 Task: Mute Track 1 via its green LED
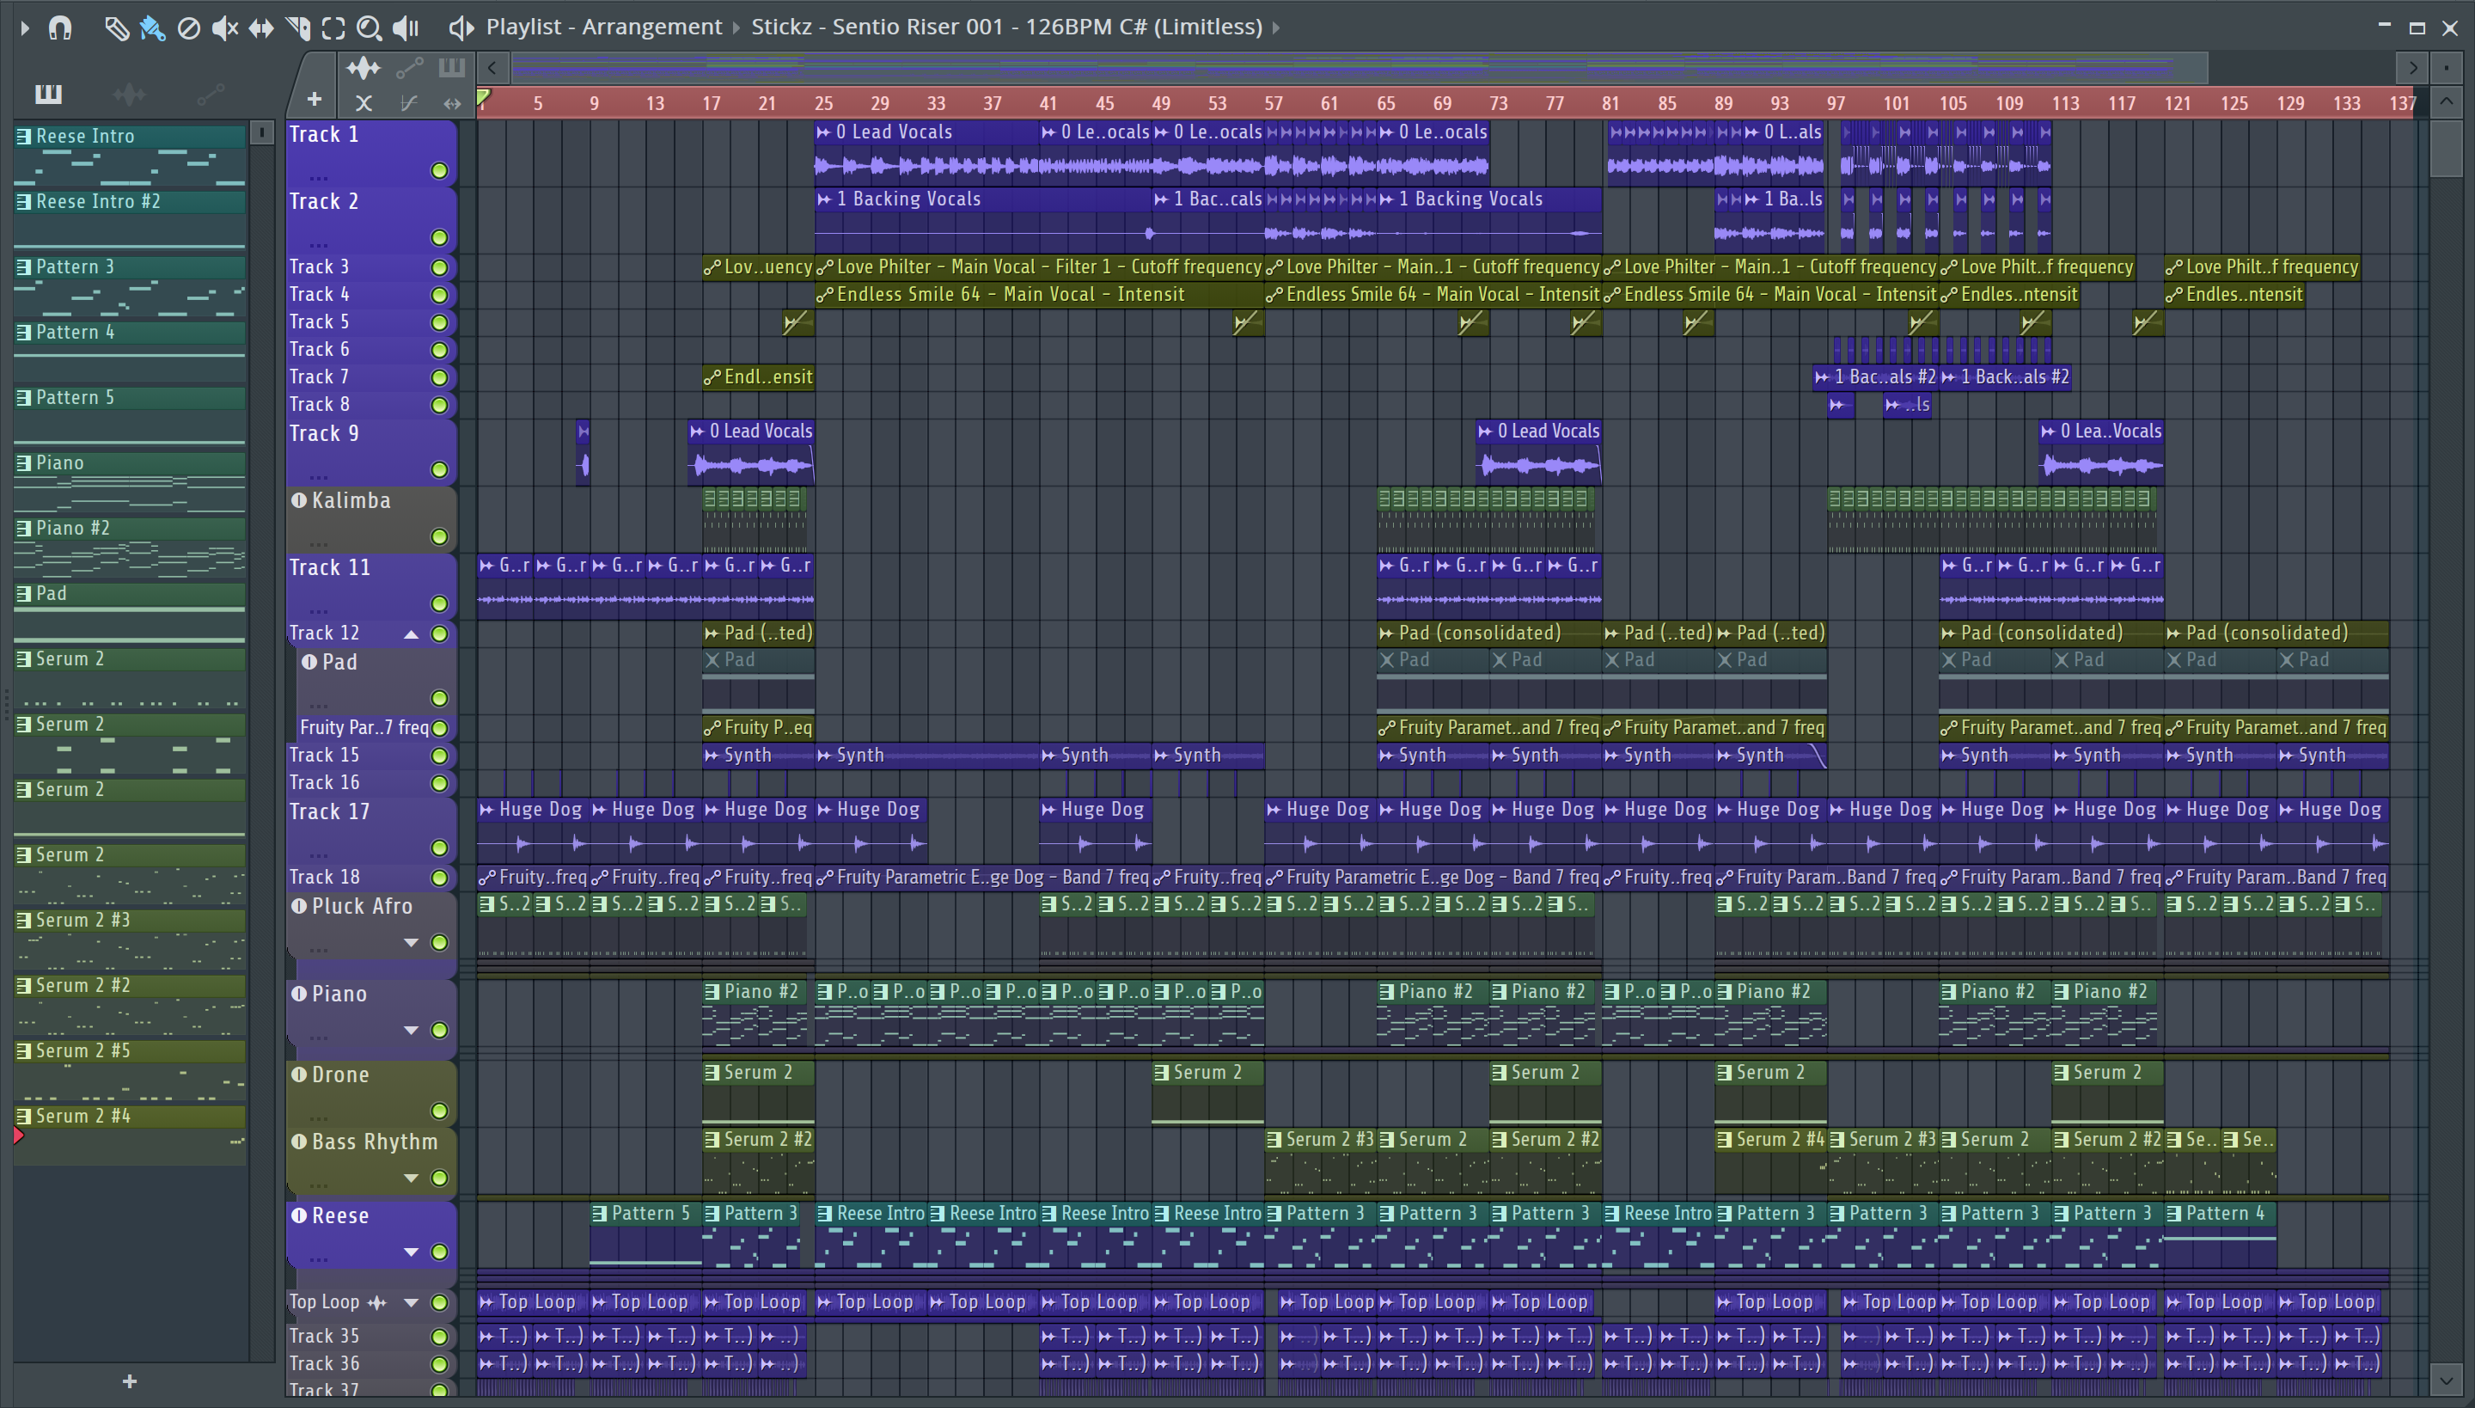click(439, 171)
